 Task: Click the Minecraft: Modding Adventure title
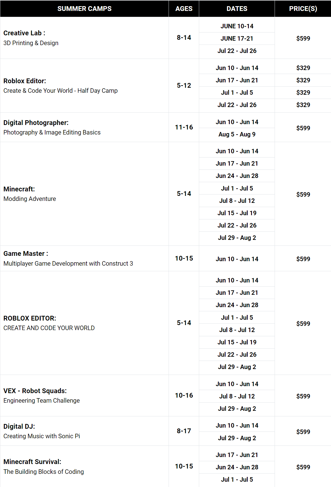(x=19, y=189)
